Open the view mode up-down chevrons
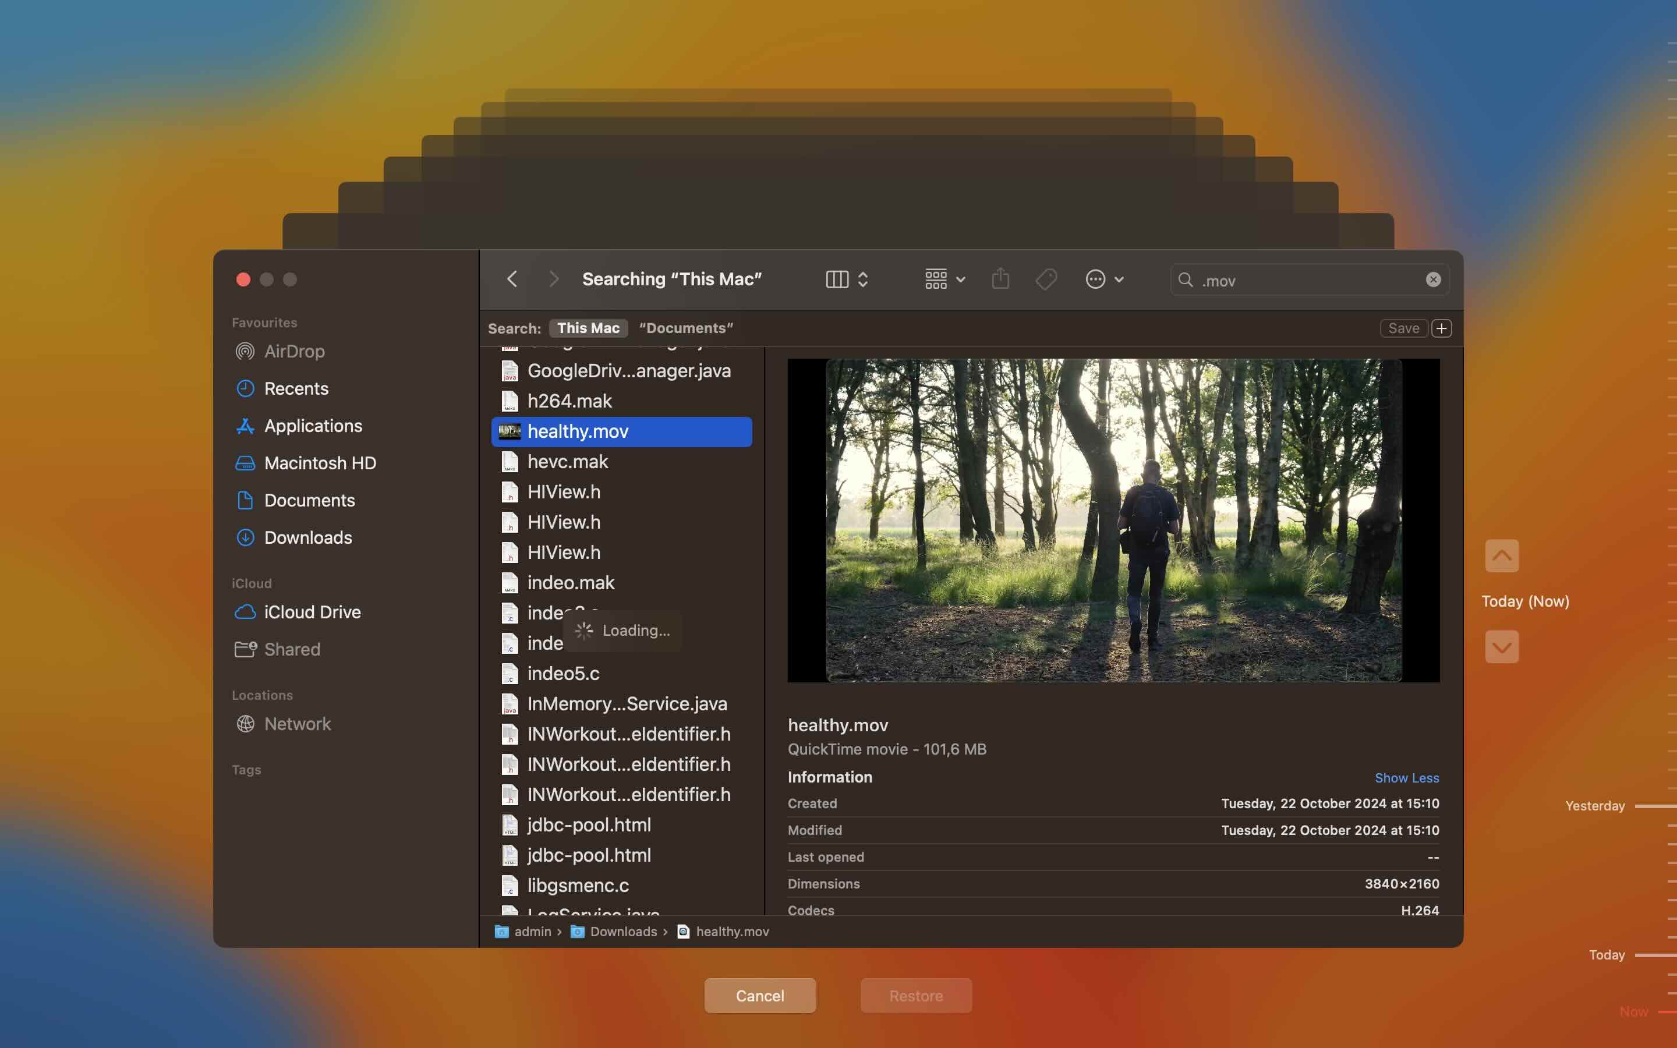The height and width of the screenshot is (1048, 1677). [863, 279]
